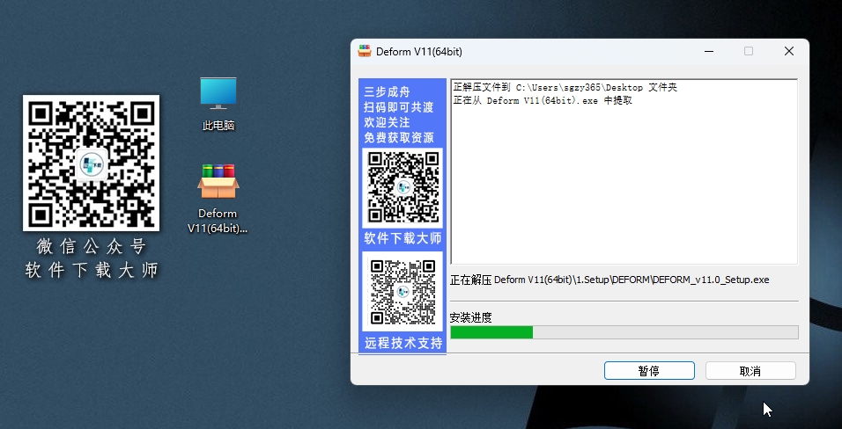This screenshot has width=842, height=429.
Task: Close the Deform V11(64bit) window
Action: click(x=789, y=51)
